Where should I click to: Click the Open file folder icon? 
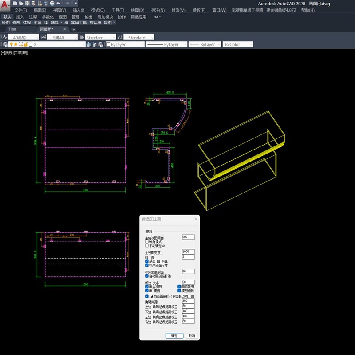click(21, 4)
